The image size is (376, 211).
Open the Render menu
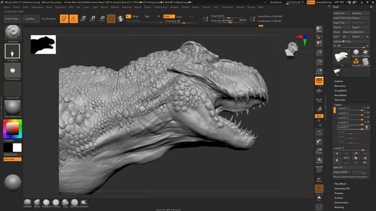(x=174, y=7)
